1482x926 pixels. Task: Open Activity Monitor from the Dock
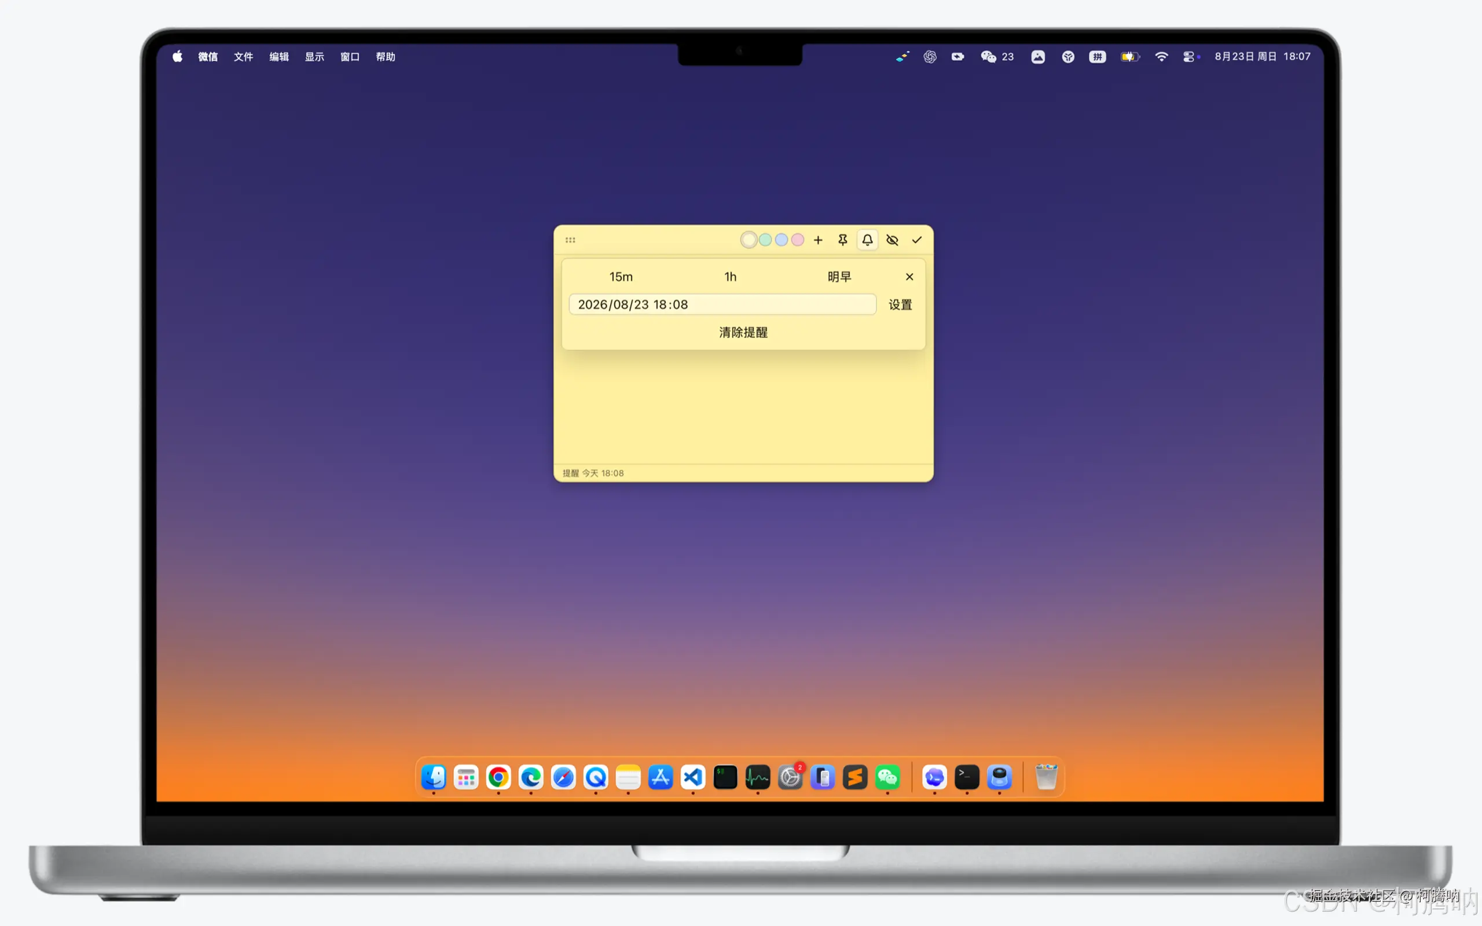pyautogui.click(x=758, y=777)
